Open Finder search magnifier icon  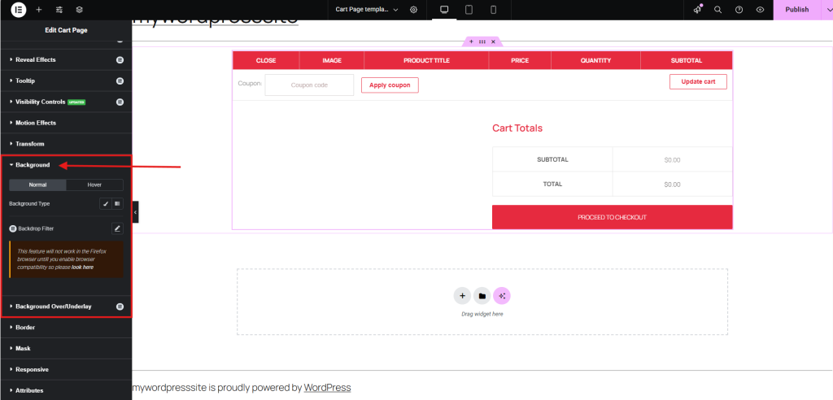(x=717, y=10)
